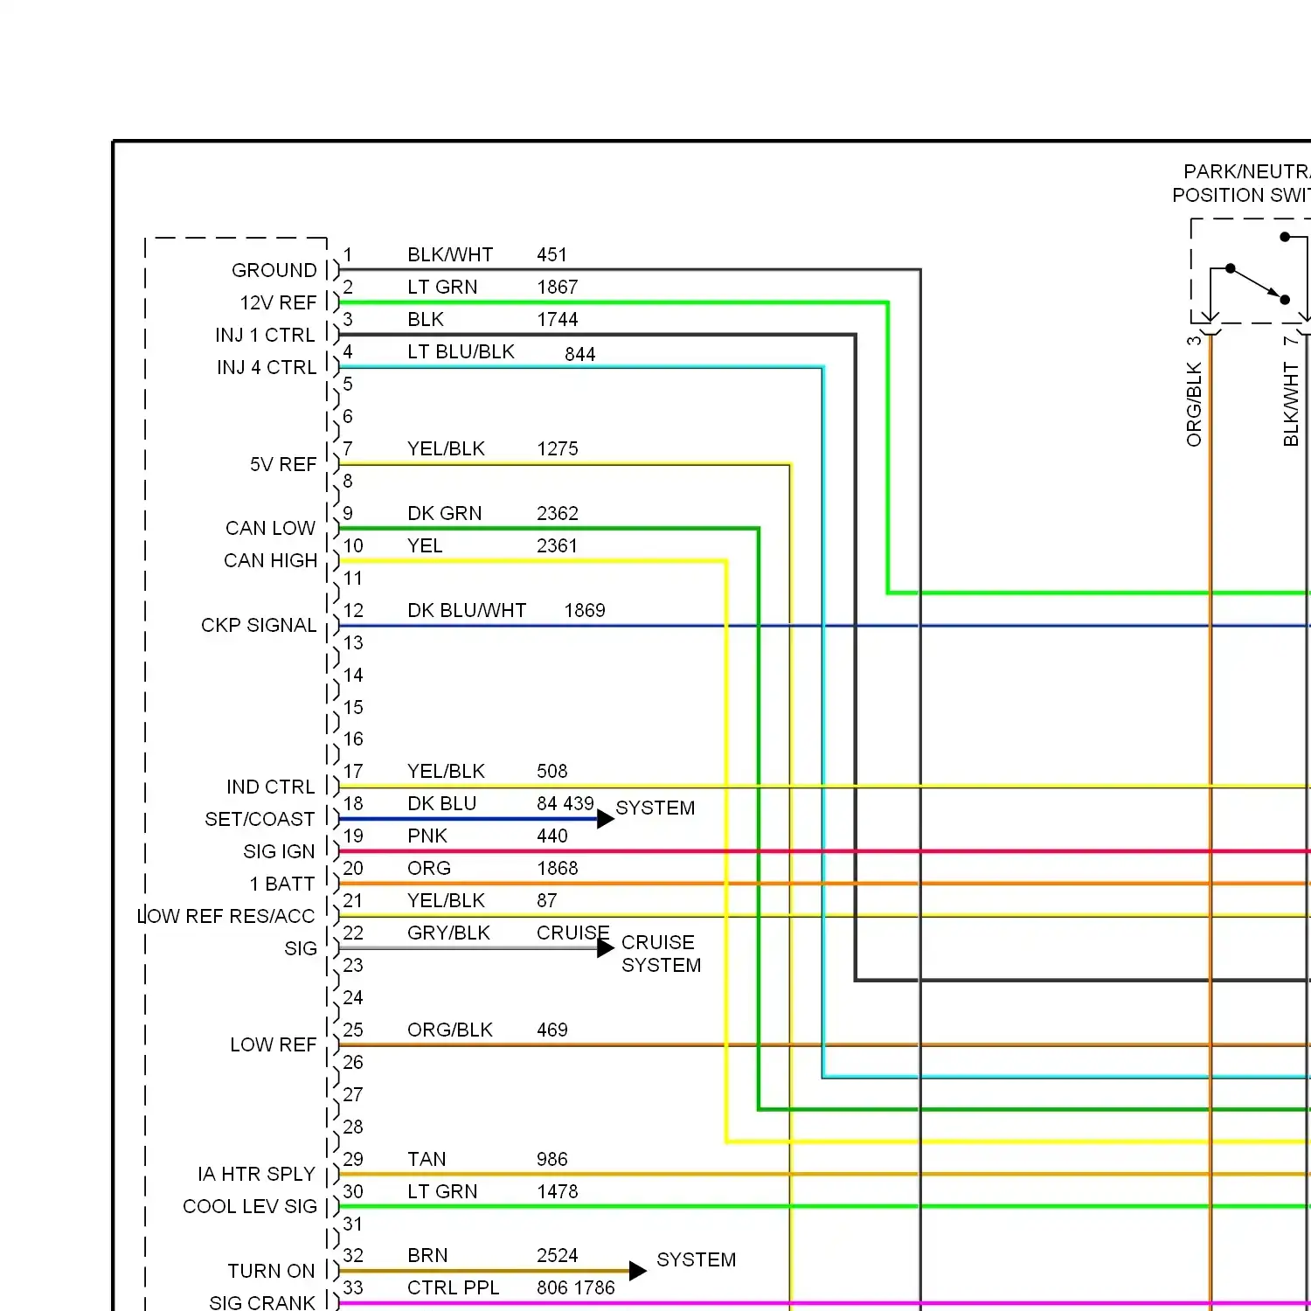Click circuit number 451
Screen dimensions: 1311x1311
pyautogui.click(x=551, y=254)
